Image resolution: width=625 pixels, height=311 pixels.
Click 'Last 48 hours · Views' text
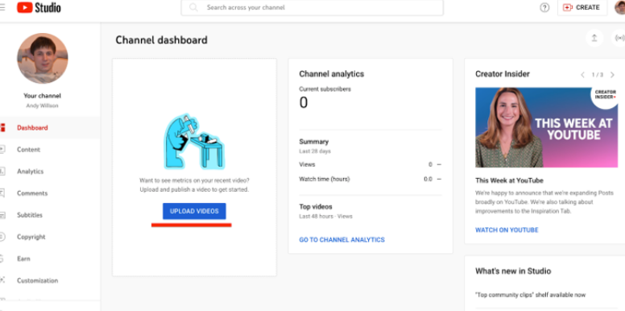(x=325, y=217)
